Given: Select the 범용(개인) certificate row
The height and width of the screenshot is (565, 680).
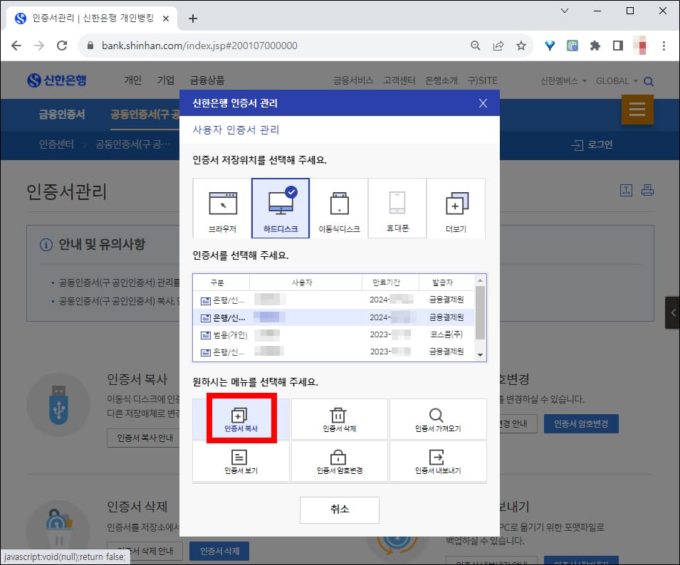Looking at the screenshot, I should (306, 334).
